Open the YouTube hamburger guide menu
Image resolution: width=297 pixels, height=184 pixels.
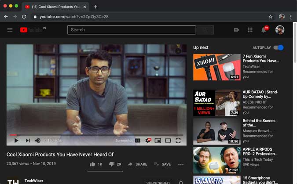10,30
